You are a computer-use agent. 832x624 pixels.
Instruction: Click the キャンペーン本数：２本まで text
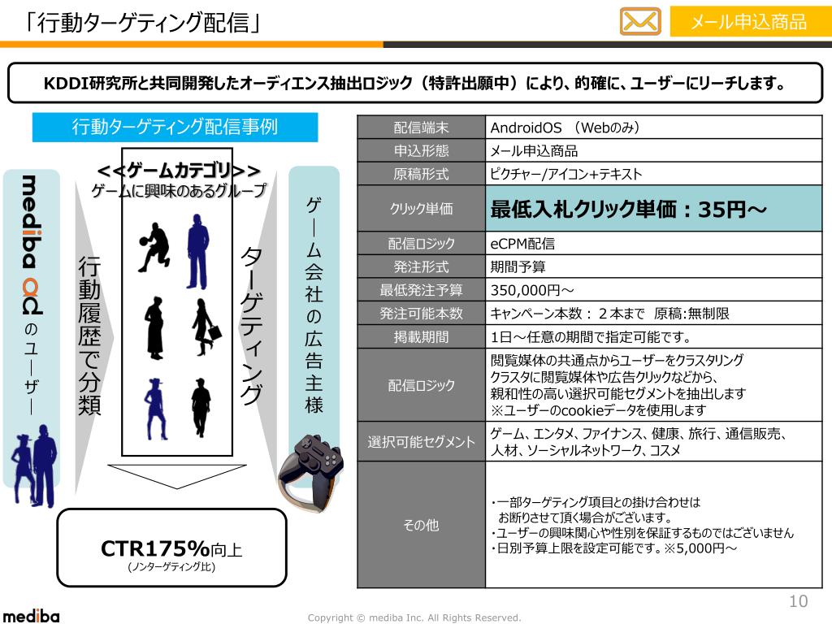coord(567,314)
